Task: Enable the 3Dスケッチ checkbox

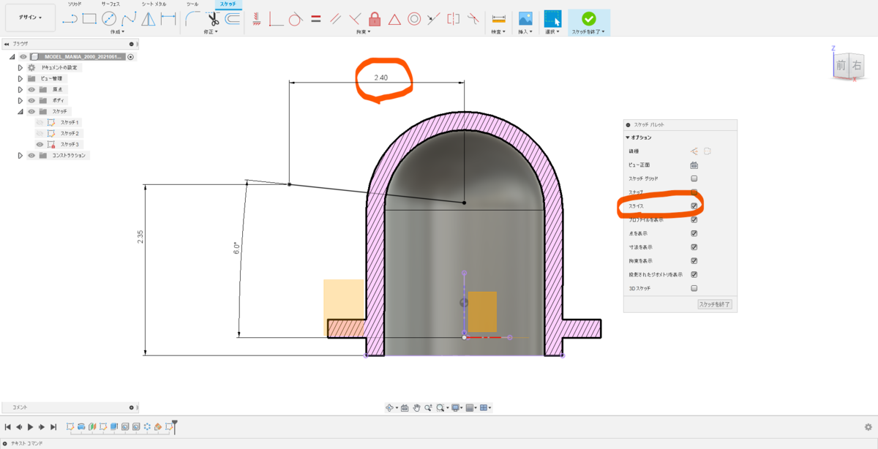Action: point(694,288)
